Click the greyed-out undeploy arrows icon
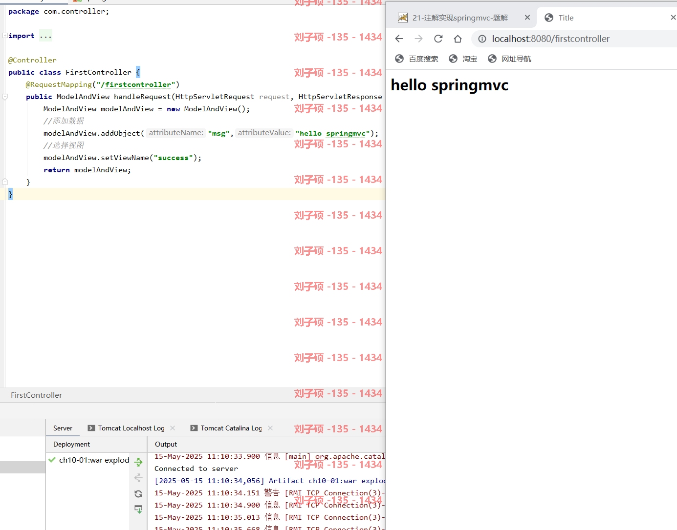The height and width of the screenshot is (530, 677). coord(138,478)
